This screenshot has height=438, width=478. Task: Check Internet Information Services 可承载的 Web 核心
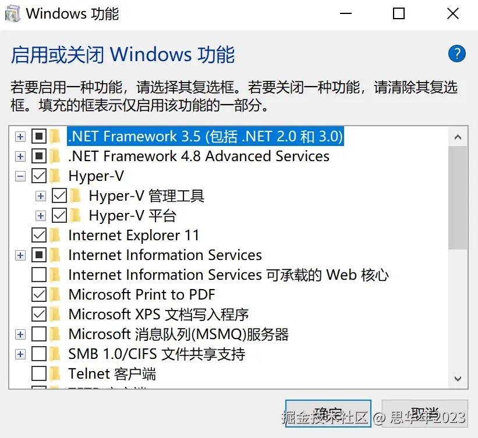click(x=39, y=275)
